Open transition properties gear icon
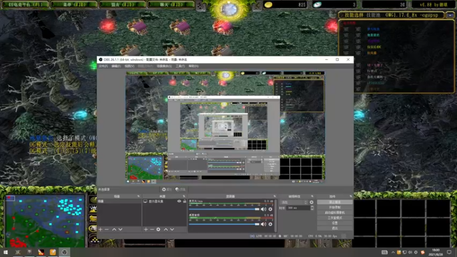Screen dimensions: 457x257 [x=311, y=202]
